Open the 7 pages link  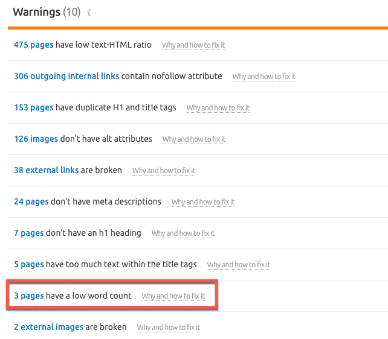(28, 233)
